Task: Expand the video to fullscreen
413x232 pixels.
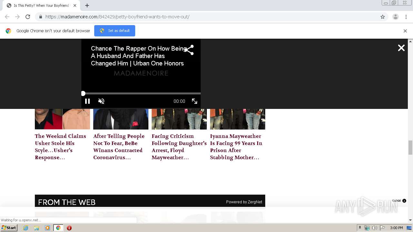Action: [x=195, y=101]
